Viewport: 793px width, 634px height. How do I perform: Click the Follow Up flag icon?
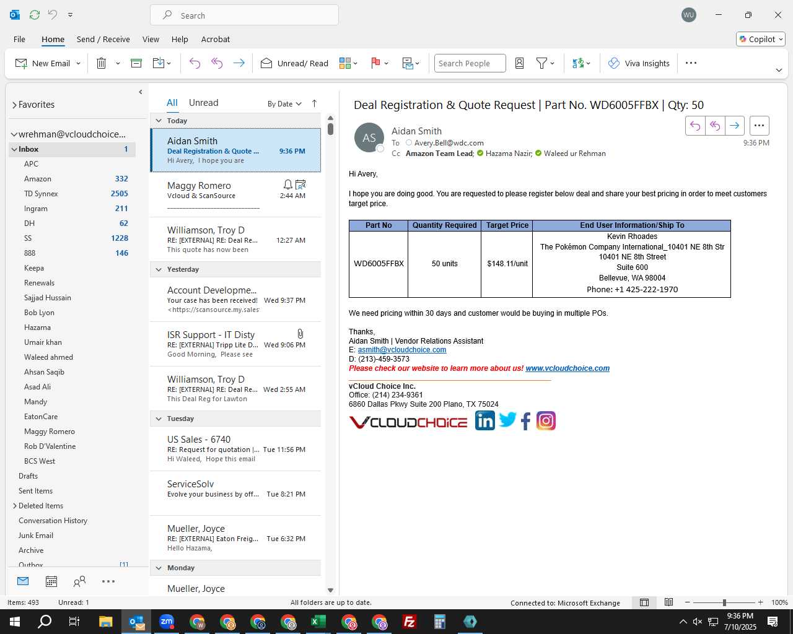click(x=375, y=63)
